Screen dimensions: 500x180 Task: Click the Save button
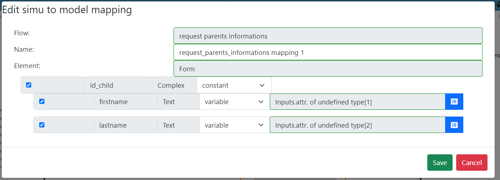click(440, 163)
